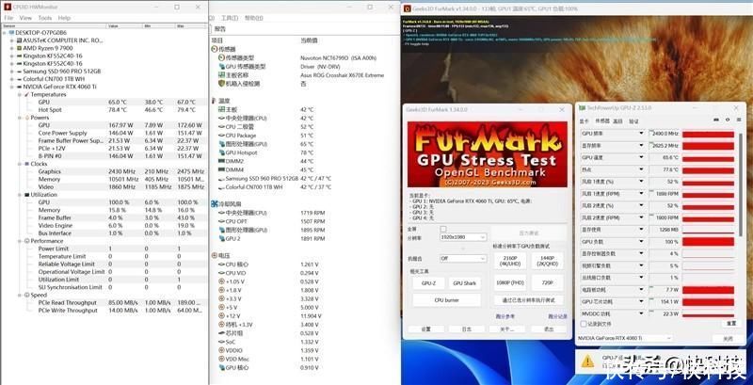
Task: Switch to the 验证 tab in GPU-Z
Action: coord(633,121)
